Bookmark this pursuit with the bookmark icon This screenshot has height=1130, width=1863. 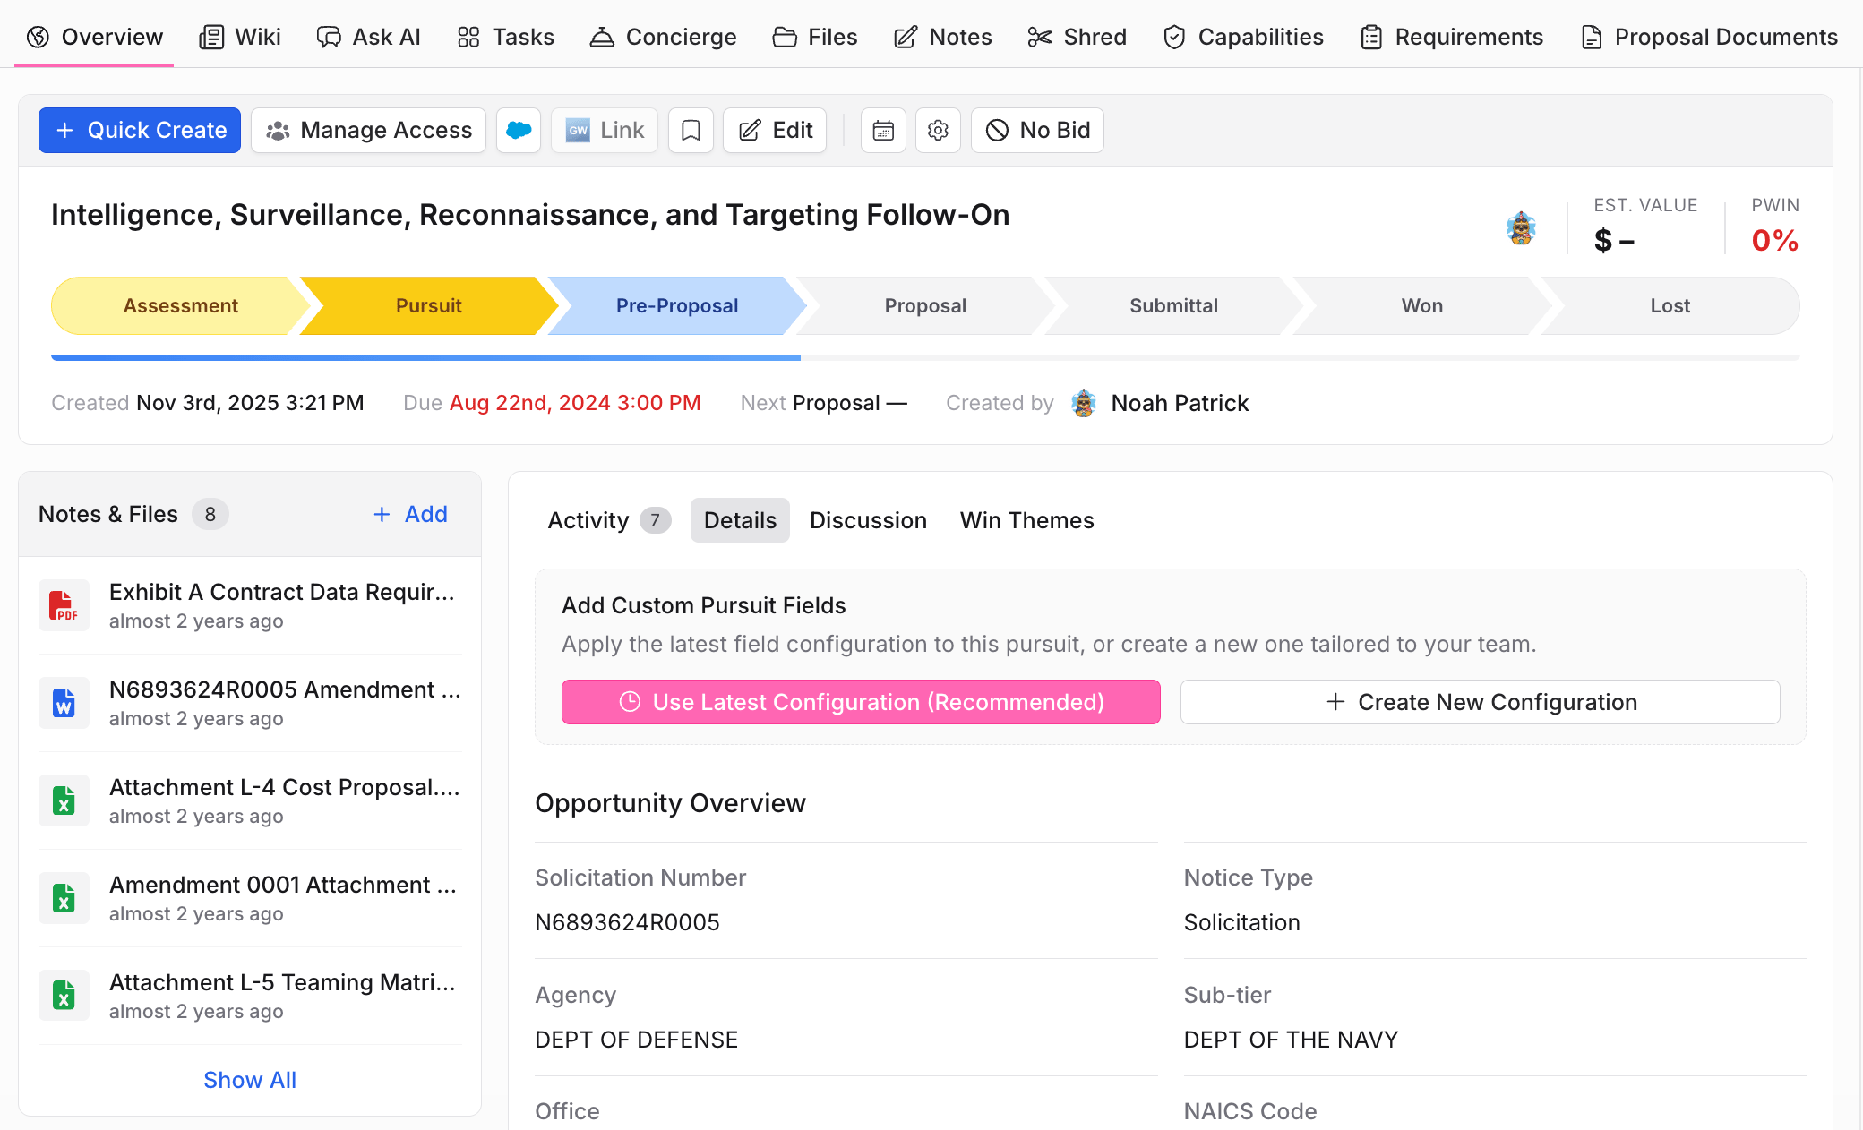(691, 131)
